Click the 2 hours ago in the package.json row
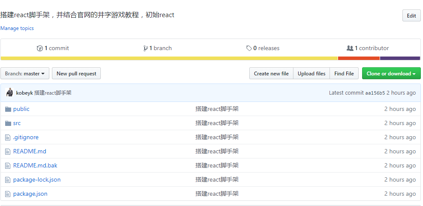This screenshot has height=206, width=423. tap(400, 194)
